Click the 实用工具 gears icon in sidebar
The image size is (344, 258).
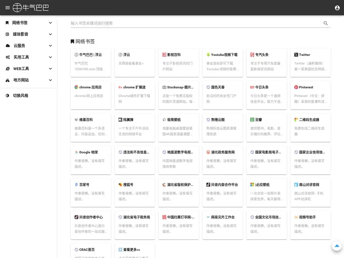point(8,57)
